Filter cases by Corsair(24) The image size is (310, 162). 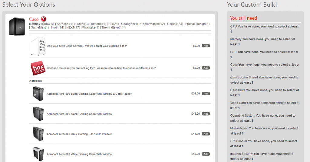(175, 24)
